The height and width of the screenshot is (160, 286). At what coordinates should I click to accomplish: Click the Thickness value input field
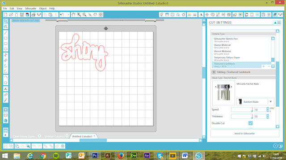260,116
